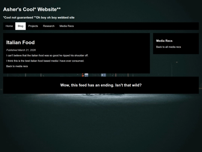Click the 'best italian food based media' sentence
The height and width of the screenshot is (152, 202).
(45, 61)
